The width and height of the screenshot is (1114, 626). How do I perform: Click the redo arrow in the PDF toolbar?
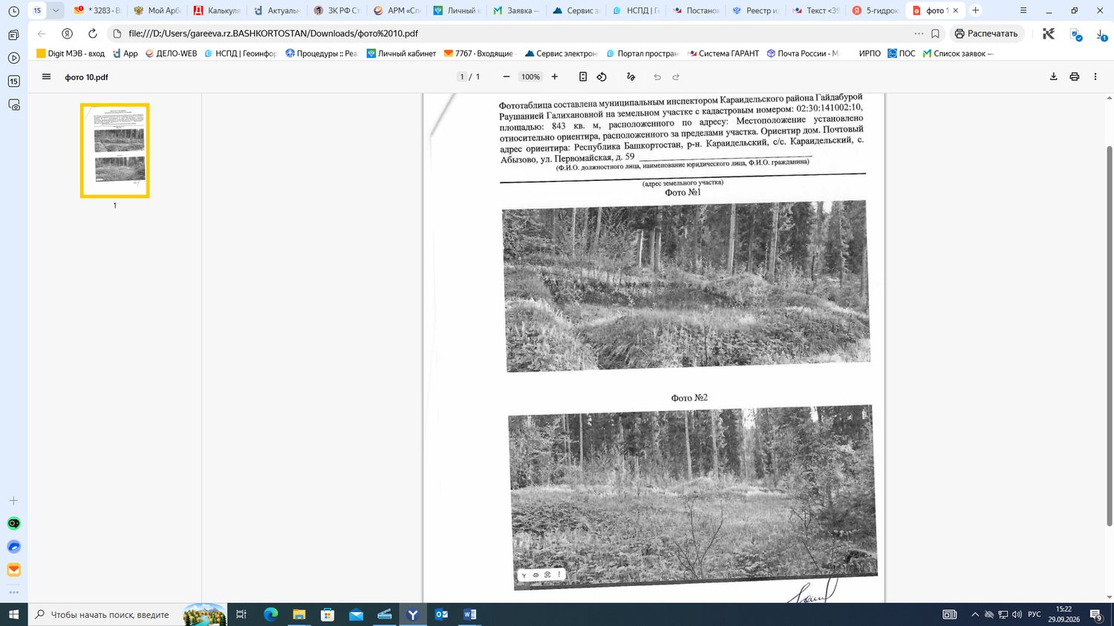pyautogui.click(x=676, y=76)
